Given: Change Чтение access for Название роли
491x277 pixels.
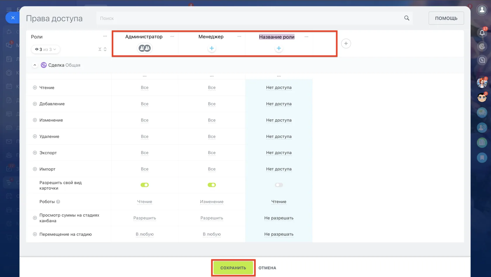Looking at the screenshot, I should 279,88.
